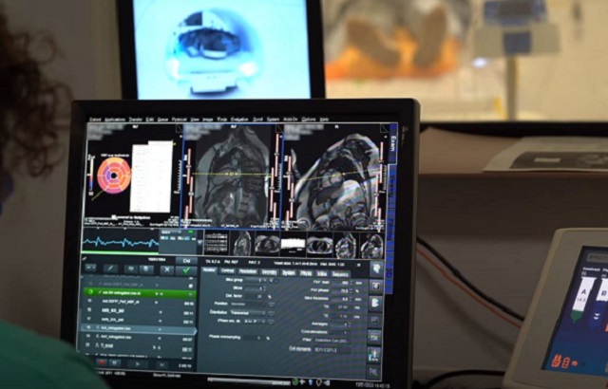The width and height of the screenshot is (608, 389).
Task: Click the Averages stepper arrows
Action: 351,324
